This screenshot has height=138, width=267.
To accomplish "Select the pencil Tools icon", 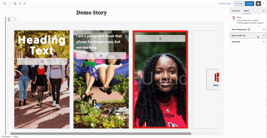I will (x=24, y=4).
